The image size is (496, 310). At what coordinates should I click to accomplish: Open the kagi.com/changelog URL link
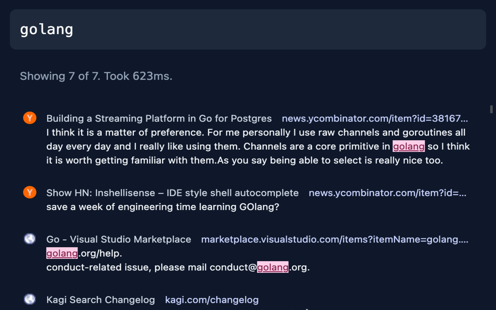pyautogui.click(x=212, y=300)
